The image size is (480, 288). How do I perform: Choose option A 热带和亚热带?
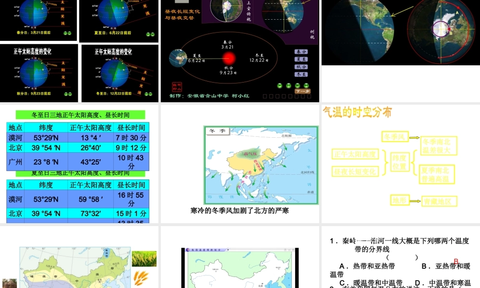click(x=367, y=266)
